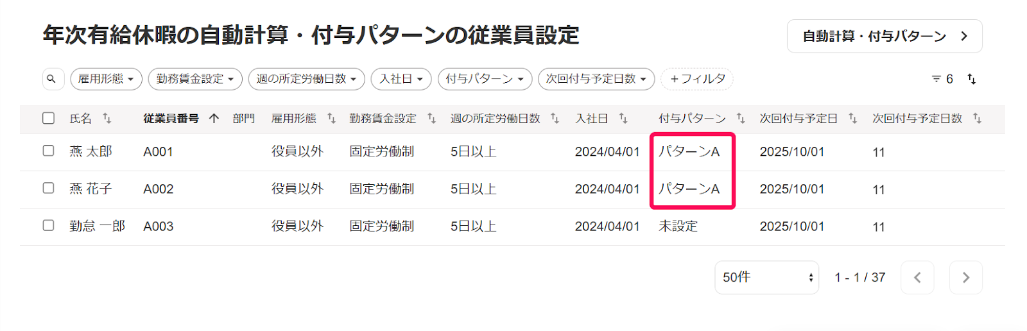Click the value 11 in the A003 row

(x=879, y=227)
